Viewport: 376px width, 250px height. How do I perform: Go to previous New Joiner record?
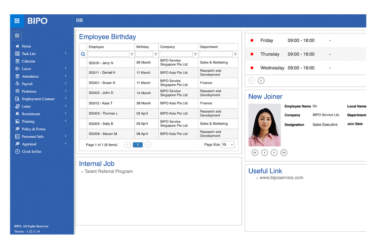[264, 152]
